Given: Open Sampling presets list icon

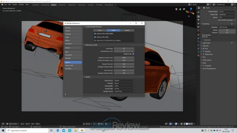Looking at the screenshot, I should tap(232, 24).
